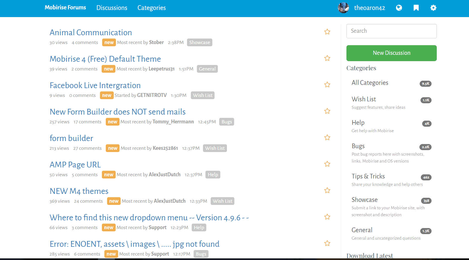
Task: Bookmark Mobirise 4 (Free) Default Theme star
Action: click(327, 58)
